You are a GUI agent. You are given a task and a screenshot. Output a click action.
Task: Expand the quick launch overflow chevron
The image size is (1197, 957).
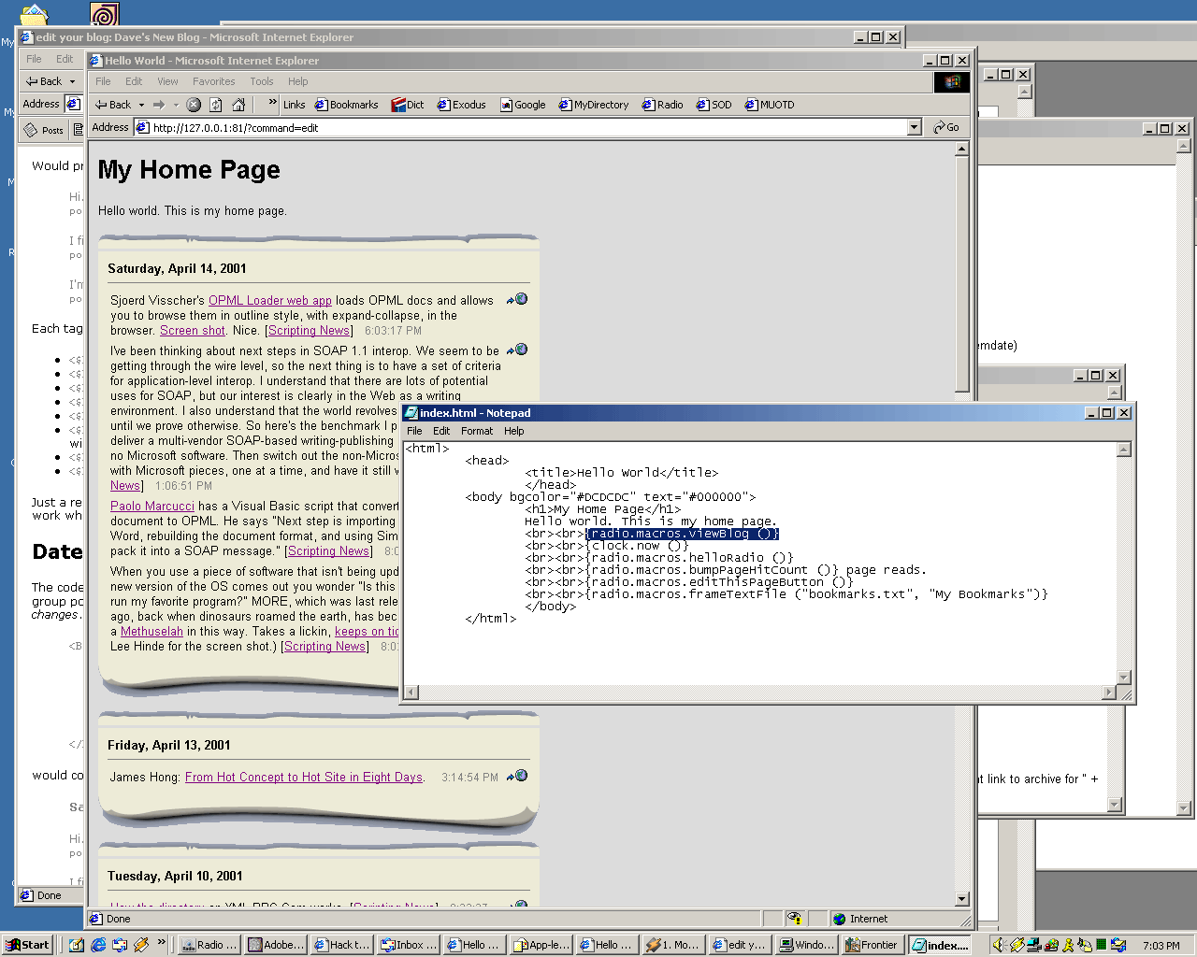click(x=162, y=943)
